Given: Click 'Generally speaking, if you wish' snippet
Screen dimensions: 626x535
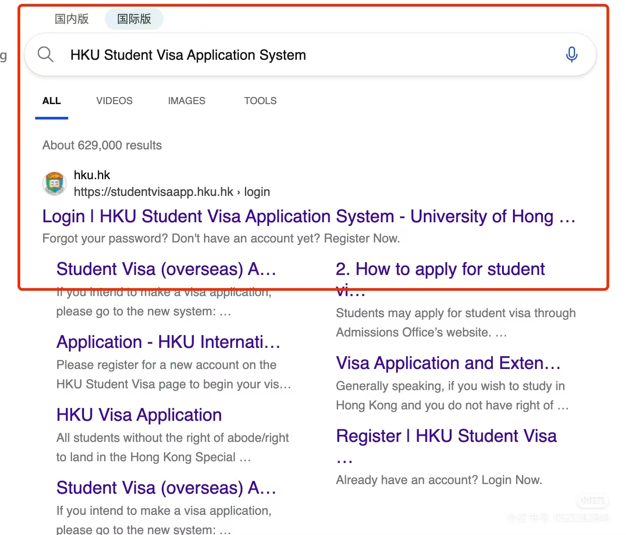Looking at the screenshot, I should pos(452,396).
